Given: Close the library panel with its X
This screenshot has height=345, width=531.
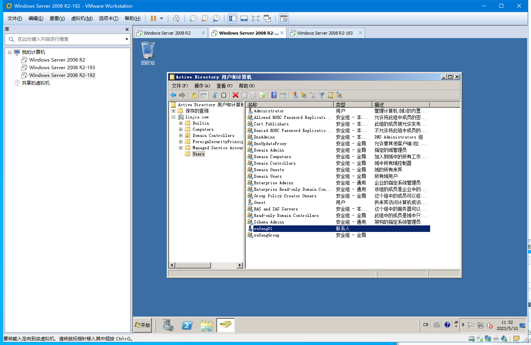Looking at the screenshot, I should point(127,29).
